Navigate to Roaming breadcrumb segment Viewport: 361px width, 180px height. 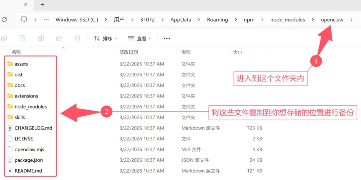[217, 20]
